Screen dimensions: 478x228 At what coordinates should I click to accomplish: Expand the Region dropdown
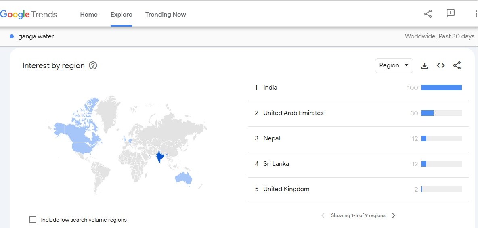coord(394,65)
